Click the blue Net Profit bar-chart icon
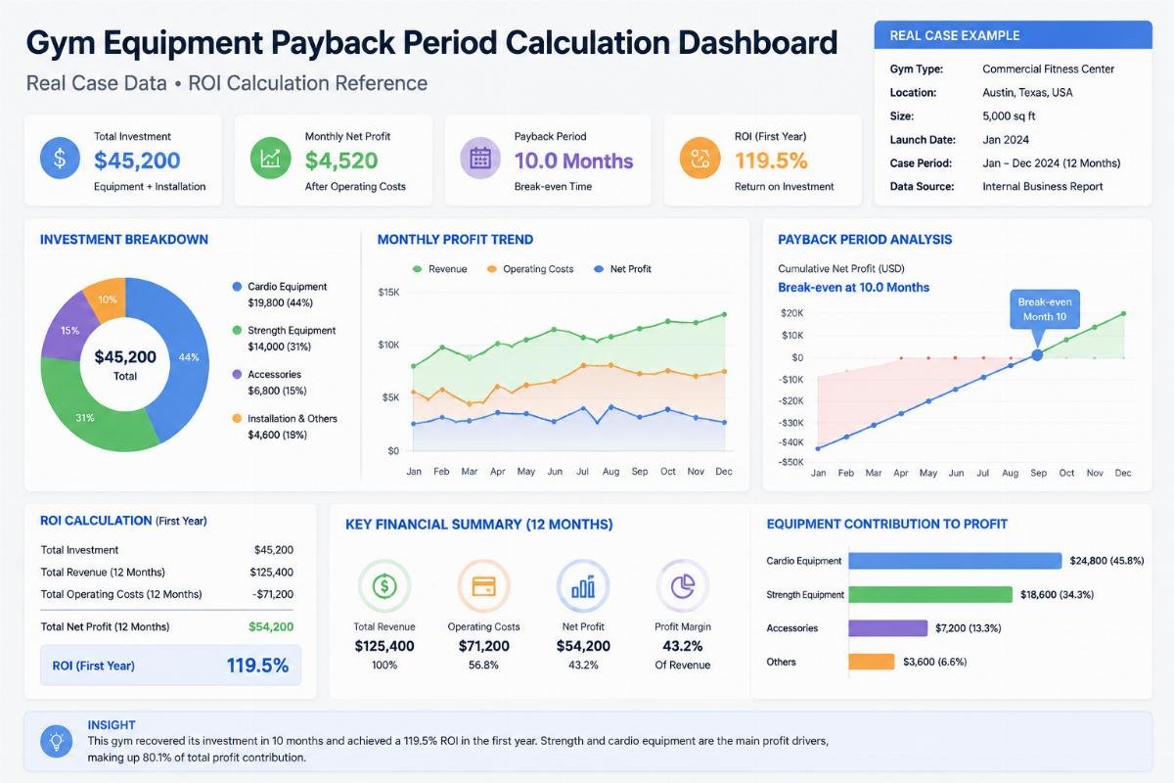 (583, 585)
